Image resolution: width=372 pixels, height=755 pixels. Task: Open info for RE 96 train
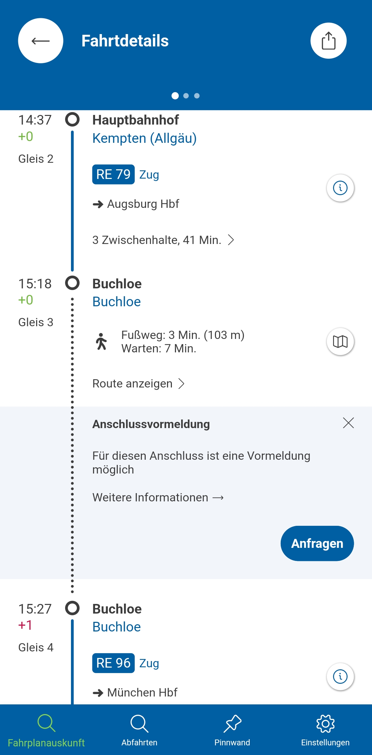coord(340,677)
